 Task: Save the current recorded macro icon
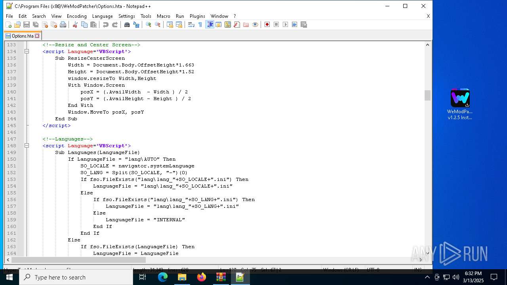304,25
